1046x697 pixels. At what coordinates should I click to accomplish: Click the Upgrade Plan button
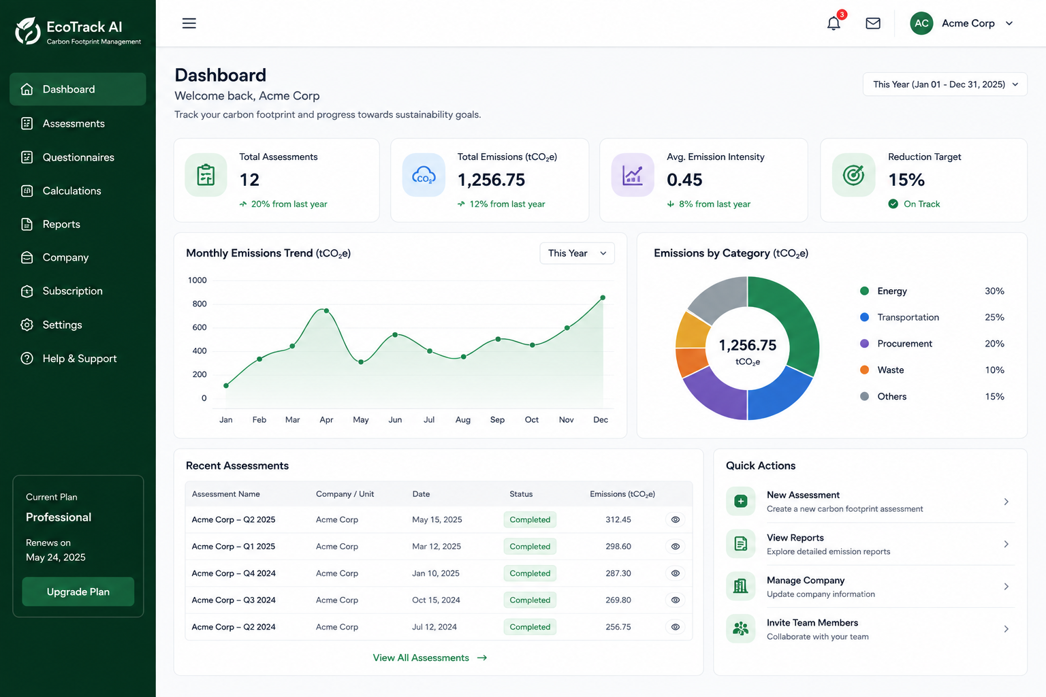(78, 591)
